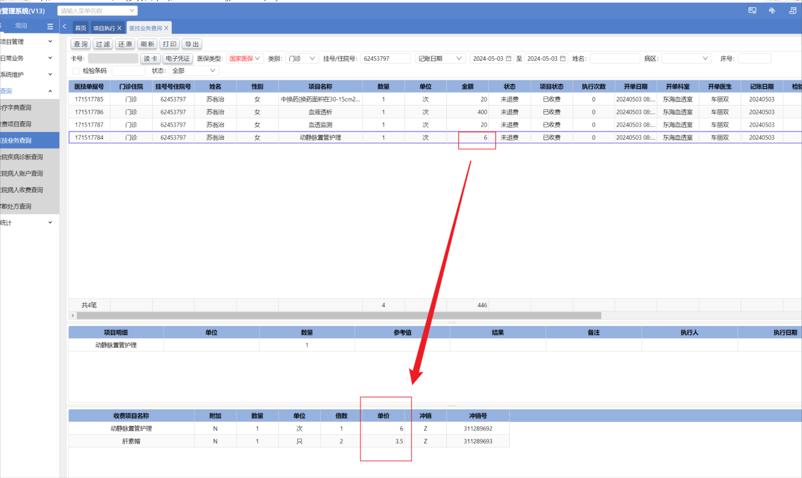Expand the 病区 dropdown
Screen dimensions: 802x478
(x=686, y=58)
